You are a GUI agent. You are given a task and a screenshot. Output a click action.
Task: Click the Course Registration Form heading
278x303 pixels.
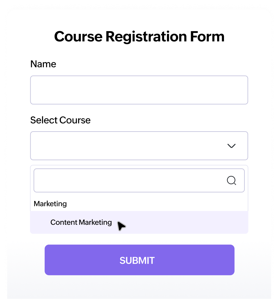(139, 37)
